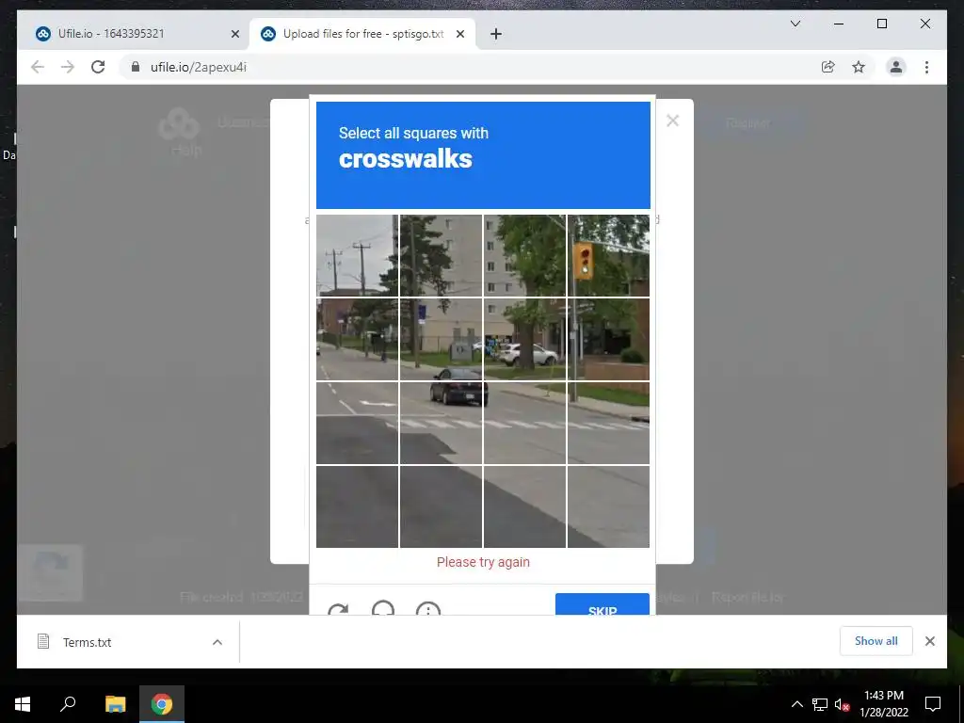This screenshot has height=723, width=964.
Task: Close the downloads bar
Action: click(929, 641)
